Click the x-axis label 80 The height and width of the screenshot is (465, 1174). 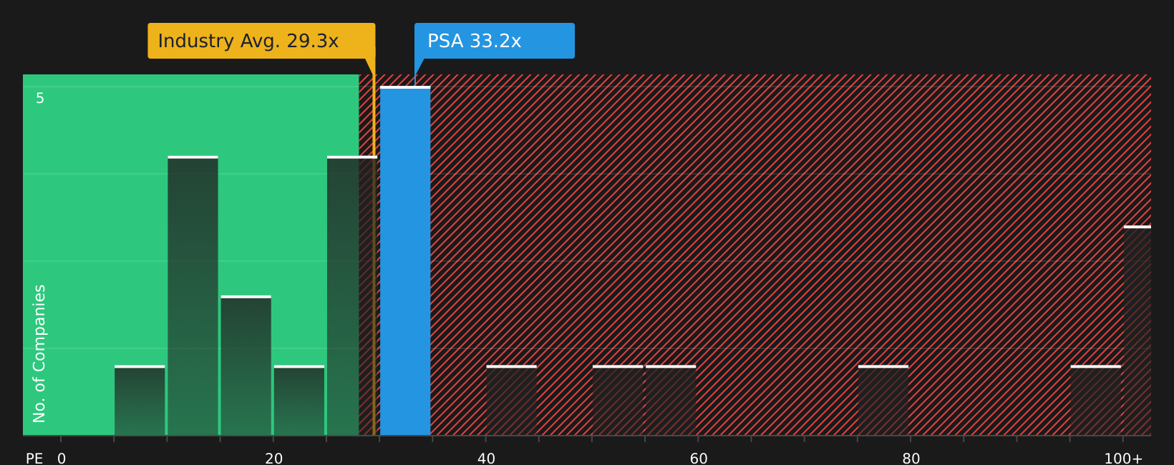pos(911,459)
